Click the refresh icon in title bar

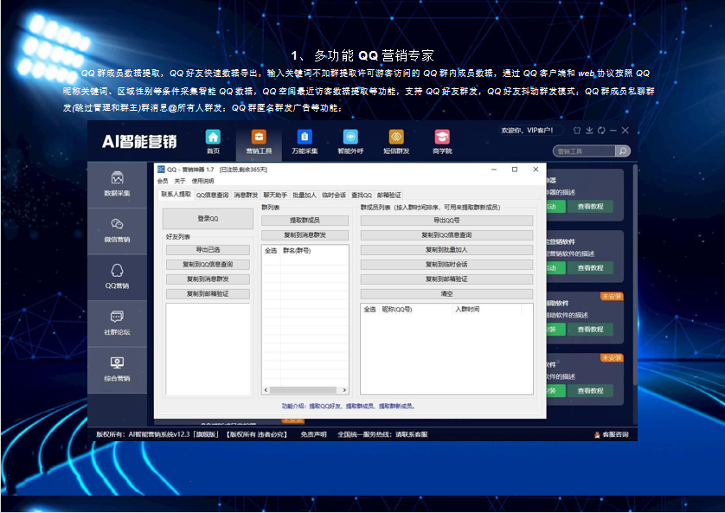pyautogui.click(x=601, y=131)
